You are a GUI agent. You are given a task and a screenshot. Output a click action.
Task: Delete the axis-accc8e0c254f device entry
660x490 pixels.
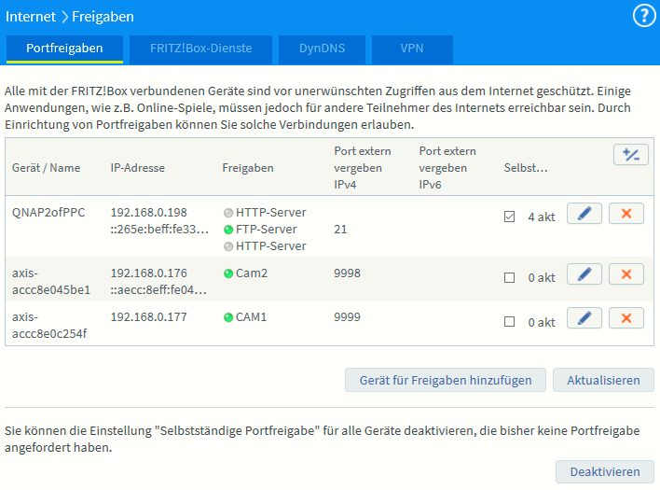click(x=626, y=319)
